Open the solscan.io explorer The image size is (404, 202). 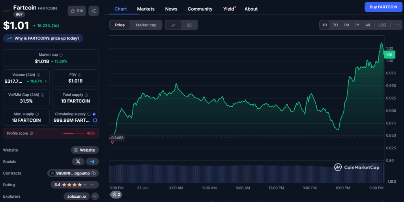(x=77, y=196)
